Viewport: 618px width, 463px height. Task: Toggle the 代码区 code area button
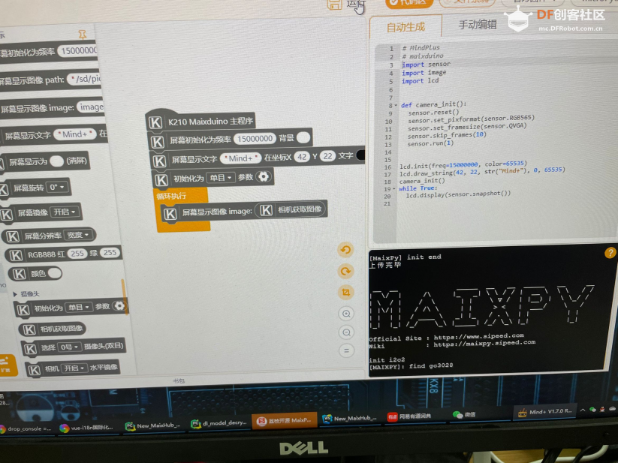(x=409, y=3)
